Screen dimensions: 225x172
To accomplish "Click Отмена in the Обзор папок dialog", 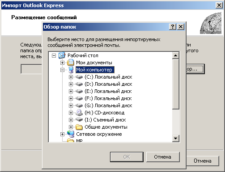I will pyautogui.click(x=163, y=157).
